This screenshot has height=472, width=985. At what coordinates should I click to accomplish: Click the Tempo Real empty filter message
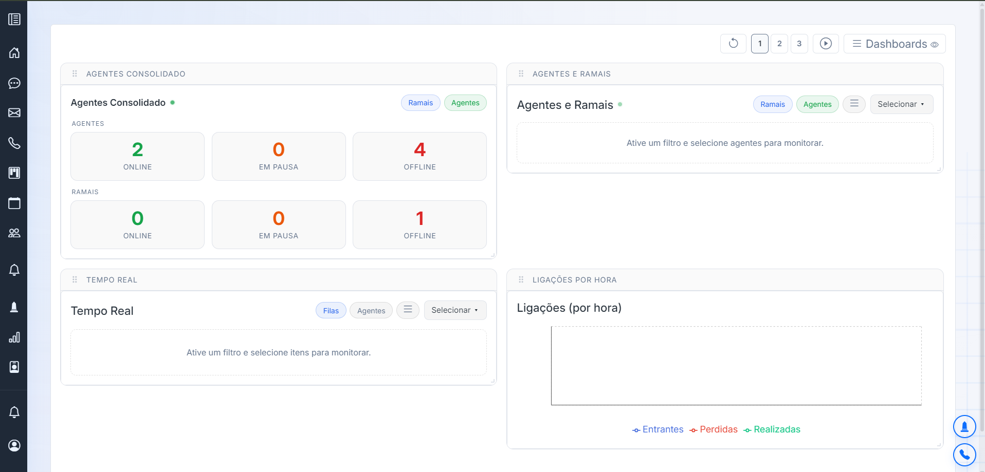point(279,352)
